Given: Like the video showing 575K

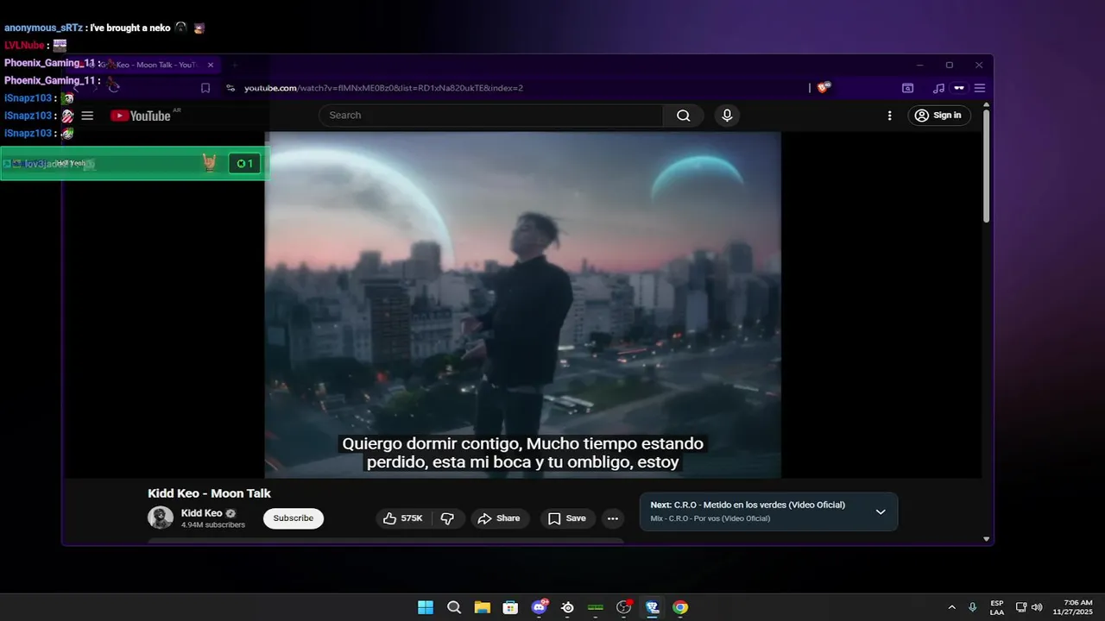Looking at the screenshot, I should pyautogui.click(x=403, y=518).
